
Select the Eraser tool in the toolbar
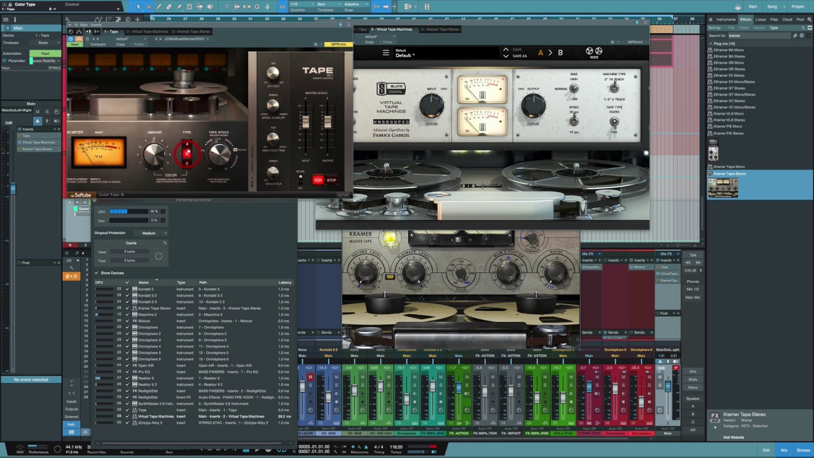pyautogui.click(x=169, y=6)
